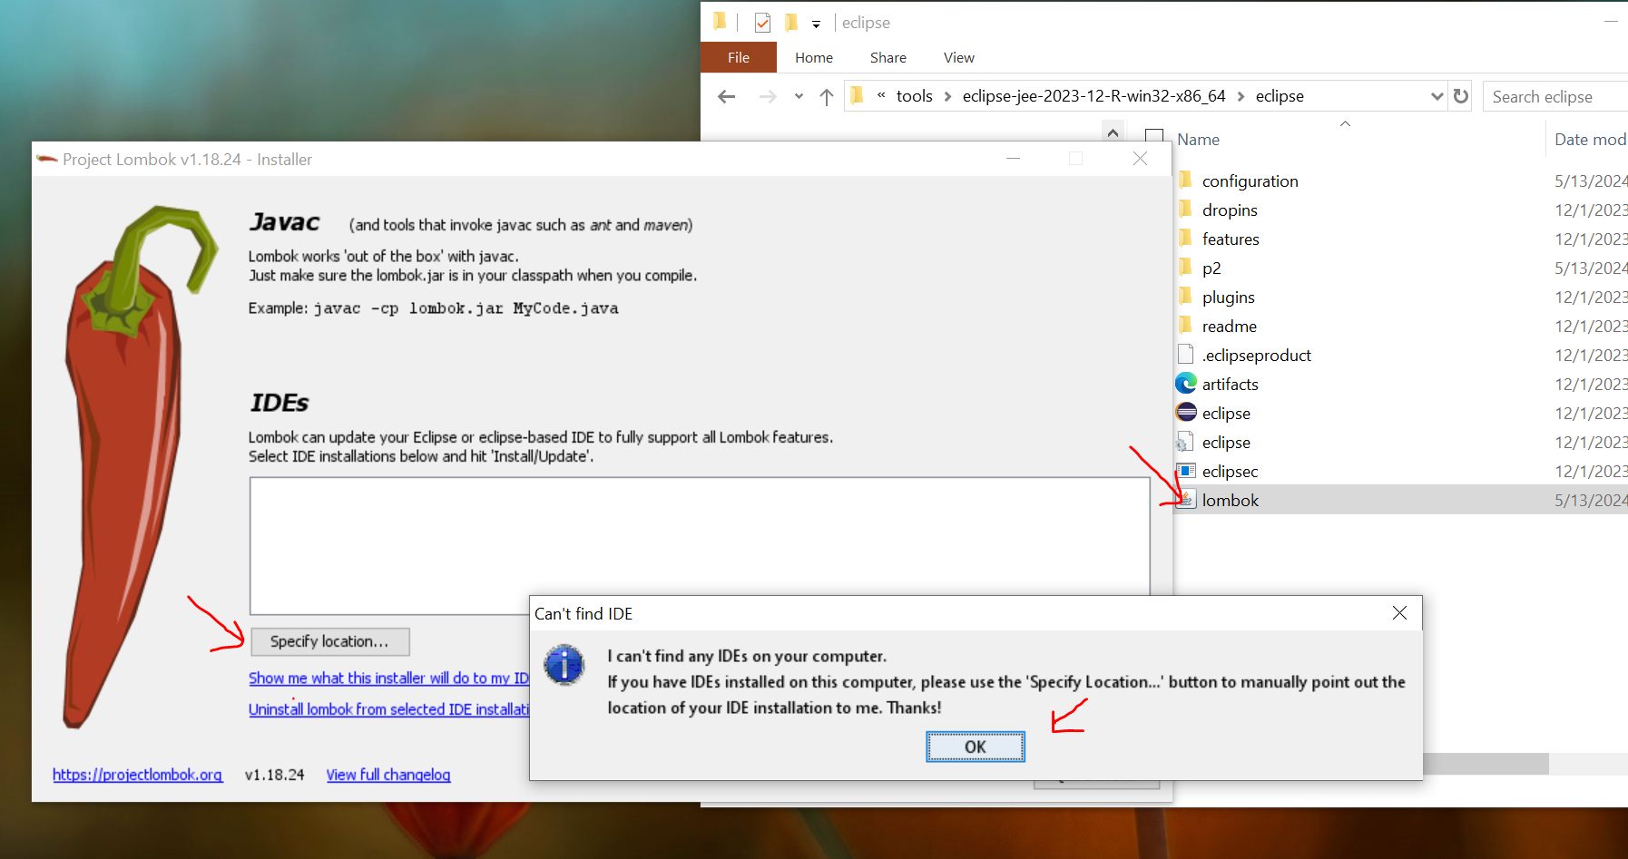Screen dimensions: 1628x859
Task: Show hidden breadcrumb path segments
Action: click(x=881, y=95)
